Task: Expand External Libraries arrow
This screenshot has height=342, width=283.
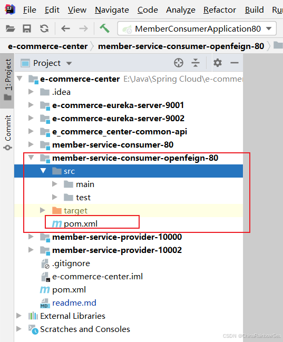Action: click(x=19, y=316)
